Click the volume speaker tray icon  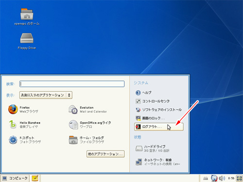click(222, 178)
